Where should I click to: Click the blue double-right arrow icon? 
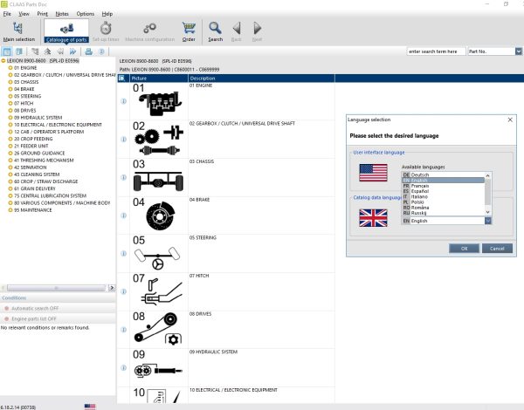click(72, 51)
